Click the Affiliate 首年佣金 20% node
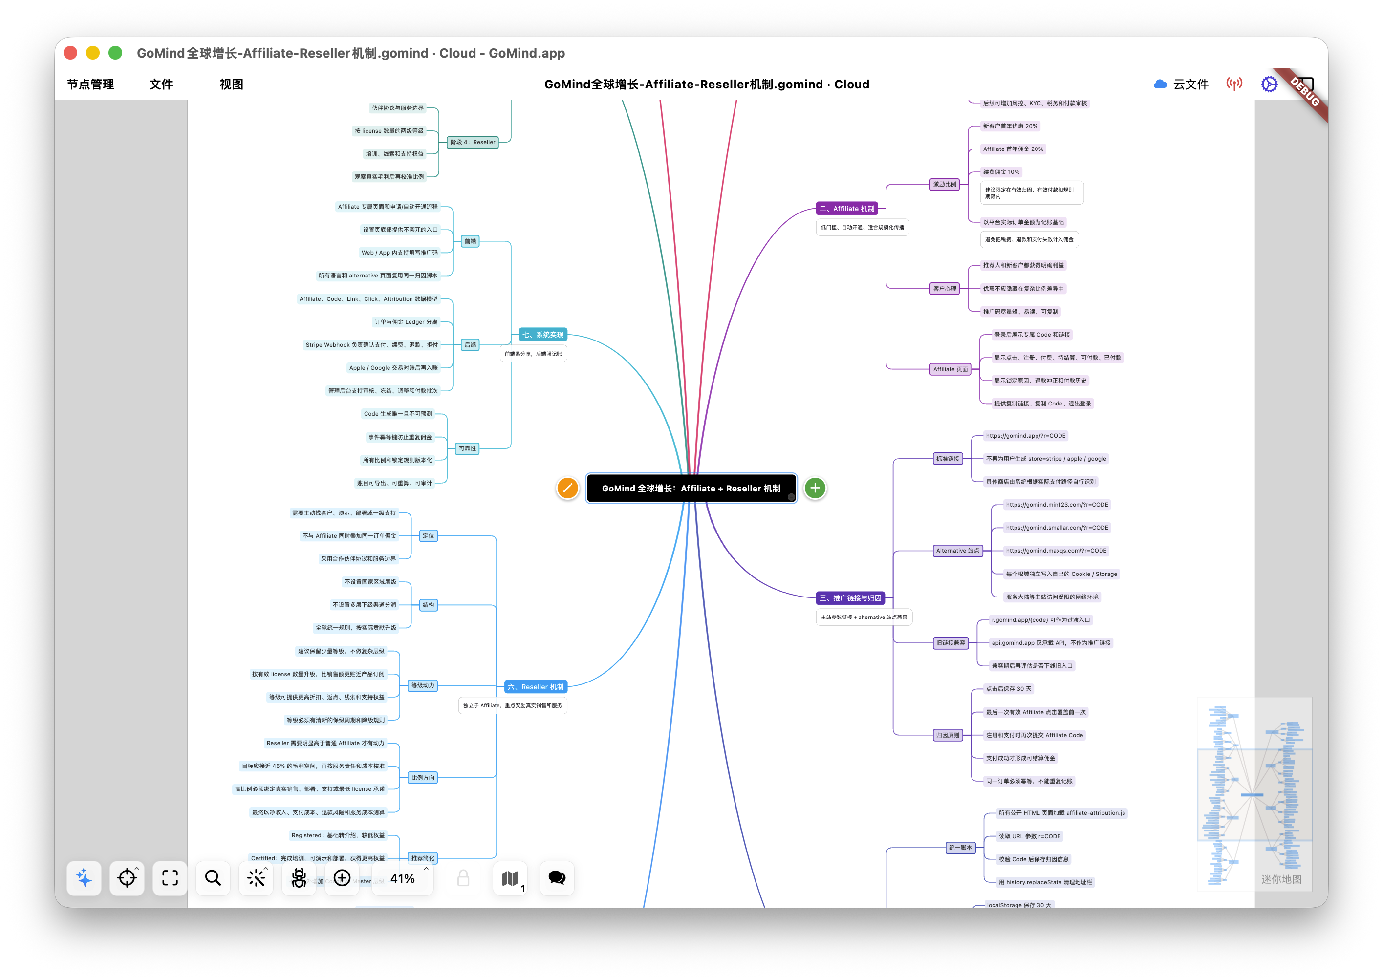Image resolution: width=1383 pixels, height=980 pixels. click(1013, 149)
